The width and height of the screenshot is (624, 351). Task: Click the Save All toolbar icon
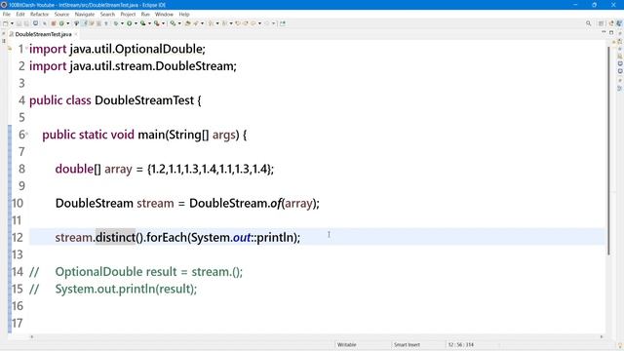coord(26,23)
